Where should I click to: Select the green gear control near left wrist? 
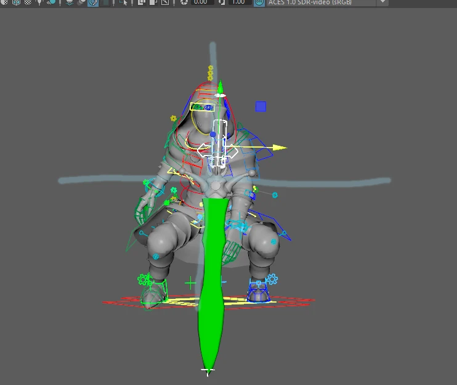(147, 183)
